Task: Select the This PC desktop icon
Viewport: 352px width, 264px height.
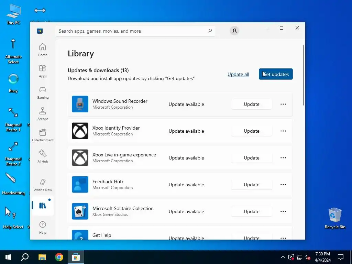Action: coord(13,14)
